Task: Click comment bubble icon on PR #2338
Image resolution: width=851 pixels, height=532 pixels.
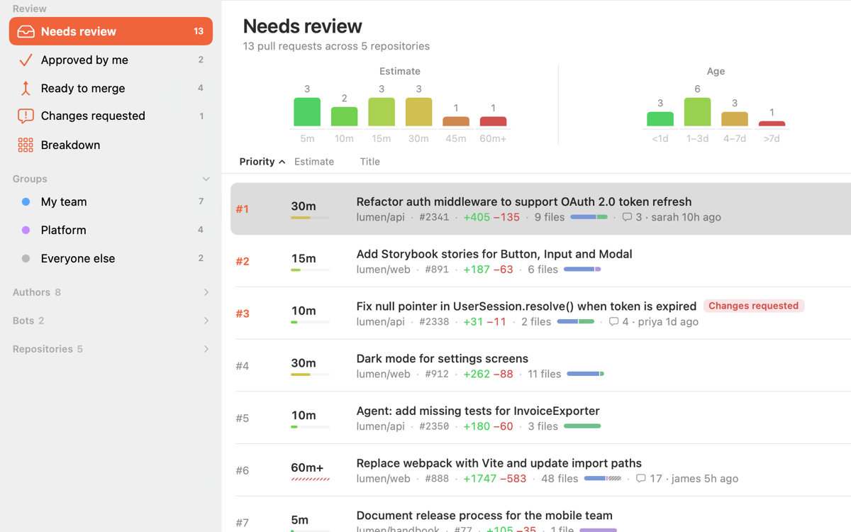Action: pos(613,321)
